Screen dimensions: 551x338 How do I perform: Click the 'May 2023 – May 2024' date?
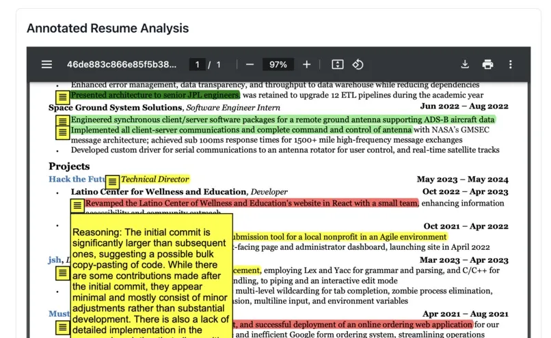462,180
